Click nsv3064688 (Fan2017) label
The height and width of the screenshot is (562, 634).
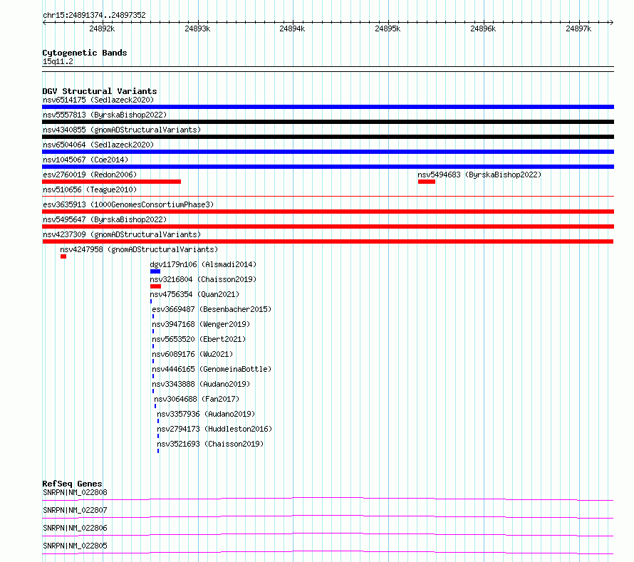pyautogui.click(x=197, y=399)
